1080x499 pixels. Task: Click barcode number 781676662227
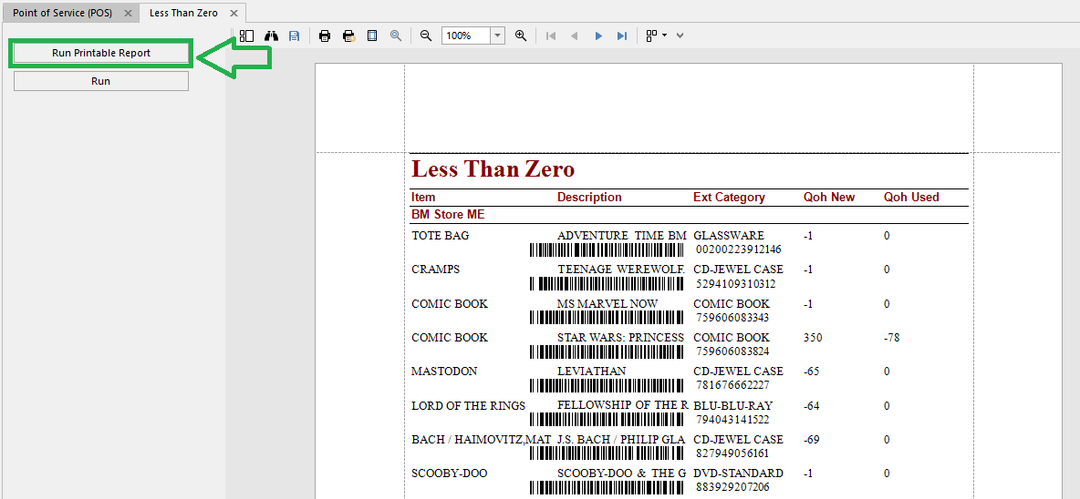[x=732, y=385]
